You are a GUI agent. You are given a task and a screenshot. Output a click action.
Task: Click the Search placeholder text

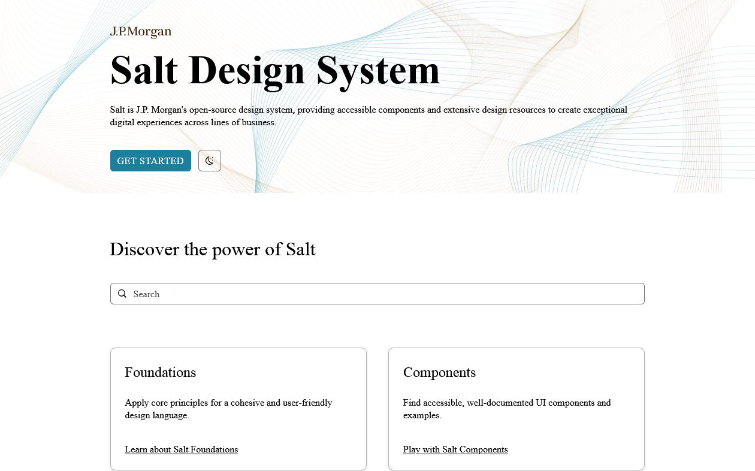click(x=146, y=294)
